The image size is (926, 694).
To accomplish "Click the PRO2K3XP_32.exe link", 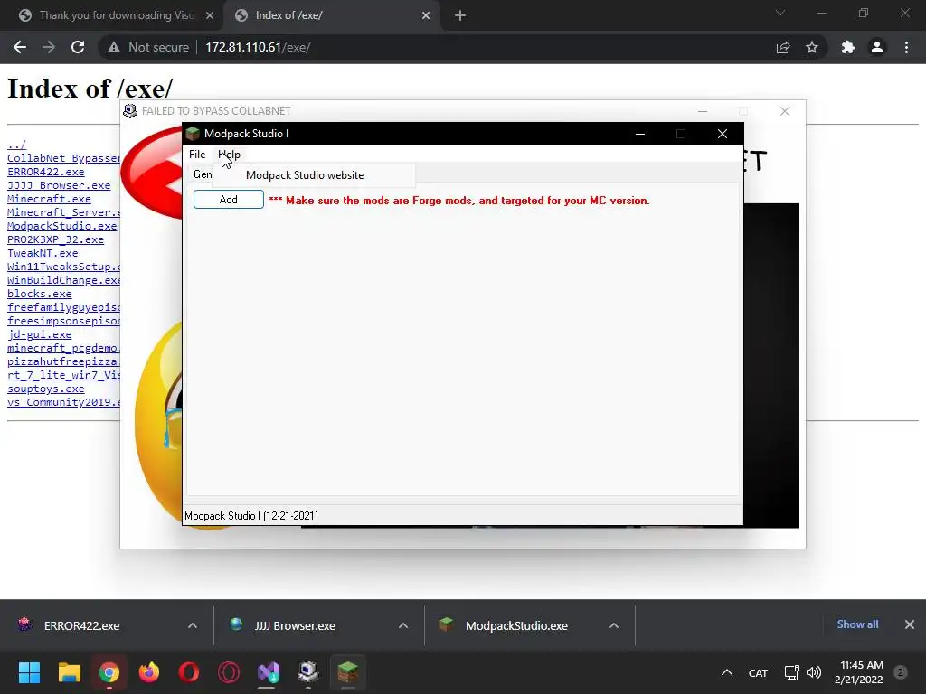I will coord(55,239).
